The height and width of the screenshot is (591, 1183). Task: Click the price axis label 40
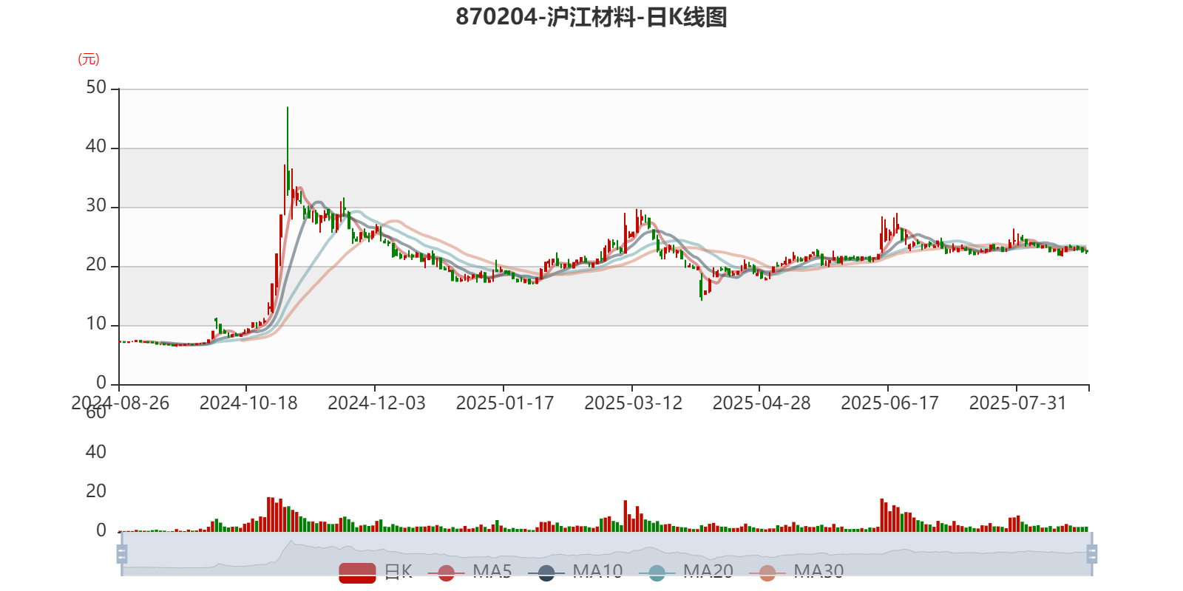coord(96,147)
